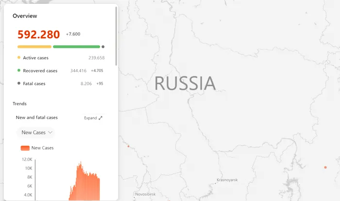Viewport: 340px width, 201px height.
Task: Click the green Recovered cases bullet
Action: coord(19,71)
